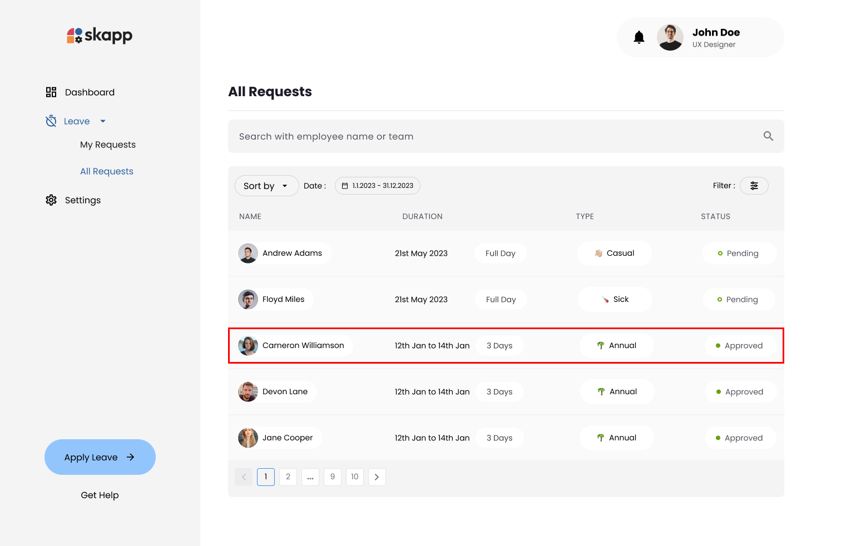Click the skapp logo
This screenshot has width=841, height=546.
[x=100, y=36]
